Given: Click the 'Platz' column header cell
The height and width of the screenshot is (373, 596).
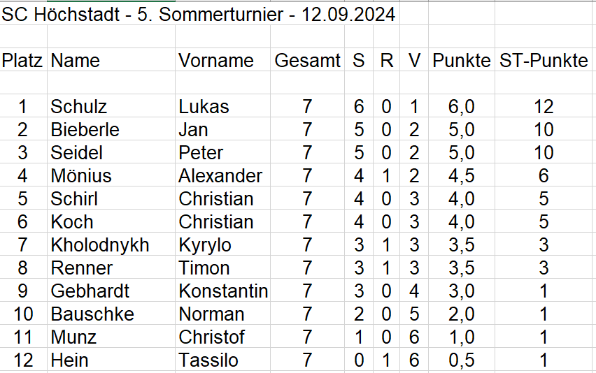Looking at the screenshot, I should pos(22,61).
